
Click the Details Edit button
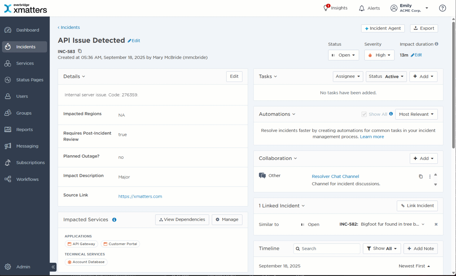(x=234, y=76)
